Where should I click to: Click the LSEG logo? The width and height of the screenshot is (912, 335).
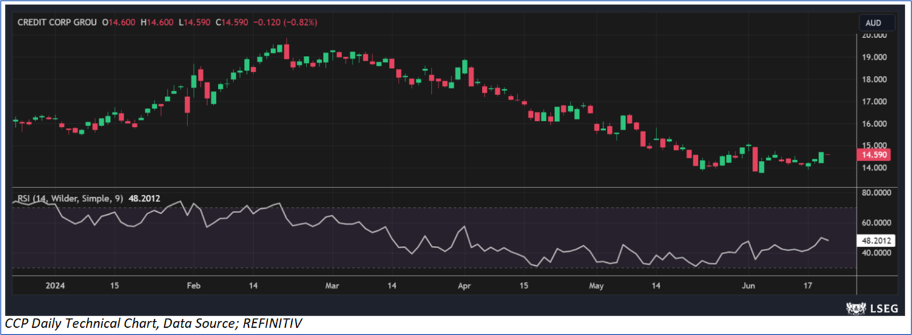click(871, 308)
